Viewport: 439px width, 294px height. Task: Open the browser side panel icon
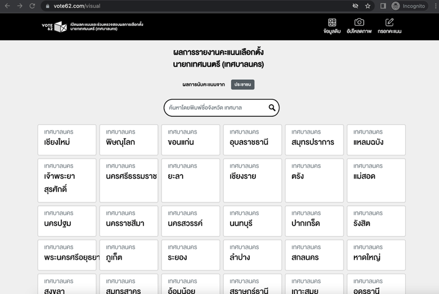(383, 6)
